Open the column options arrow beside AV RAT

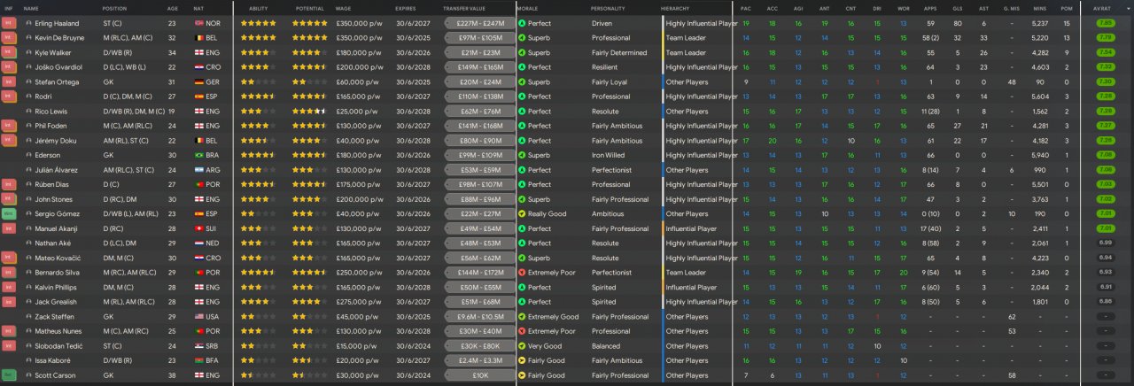point(1129,8)
